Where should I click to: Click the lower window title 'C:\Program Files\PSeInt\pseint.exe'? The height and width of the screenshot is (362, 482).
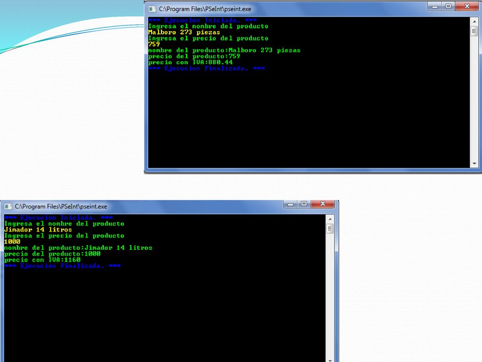tap(61, 206)
